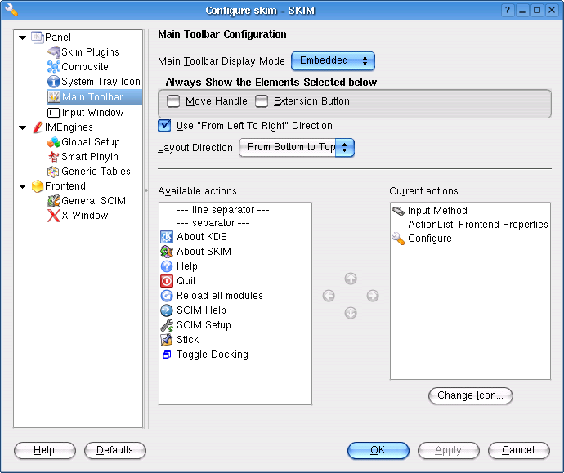
Task: Click the Global Setup icon
Action: coord(54,142)
